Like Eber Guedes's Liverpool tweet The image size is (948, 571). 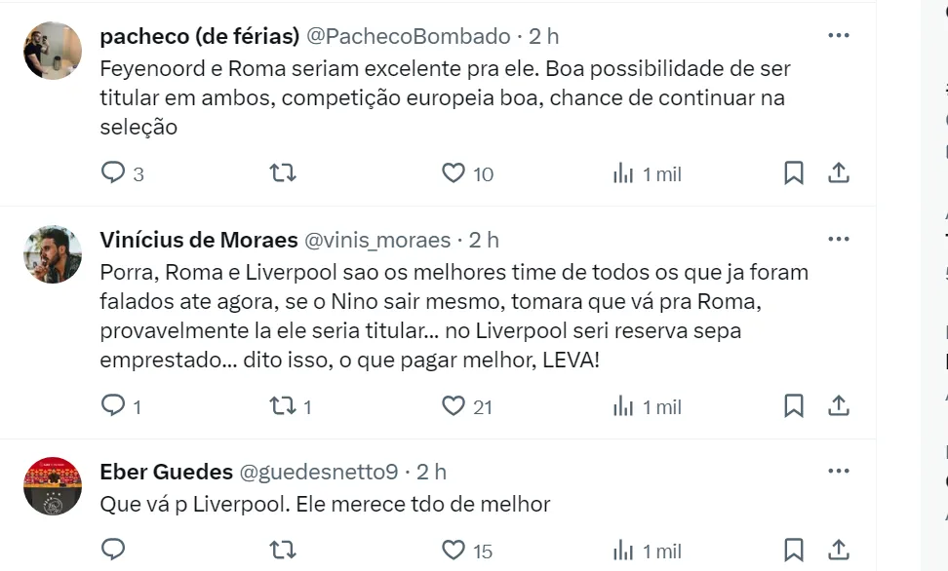(454, 551)
